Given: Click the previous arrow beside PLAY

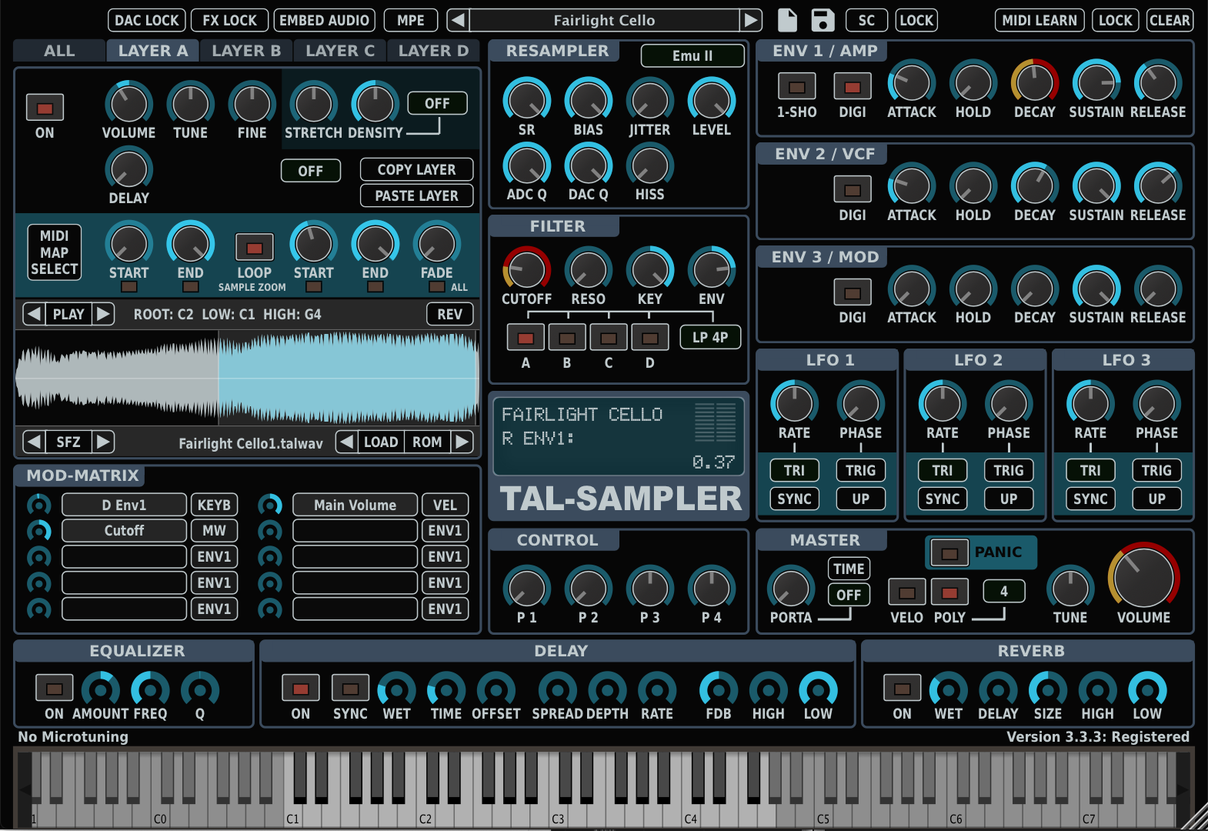Looking at the screenshot, I should [x=34, y=314].
